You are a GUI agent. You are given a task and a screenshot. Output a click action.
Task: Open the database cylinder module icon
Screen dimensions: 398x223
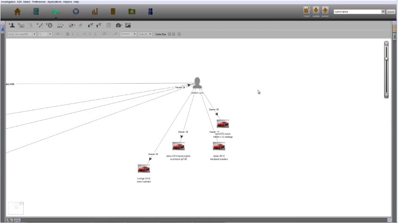113,11
